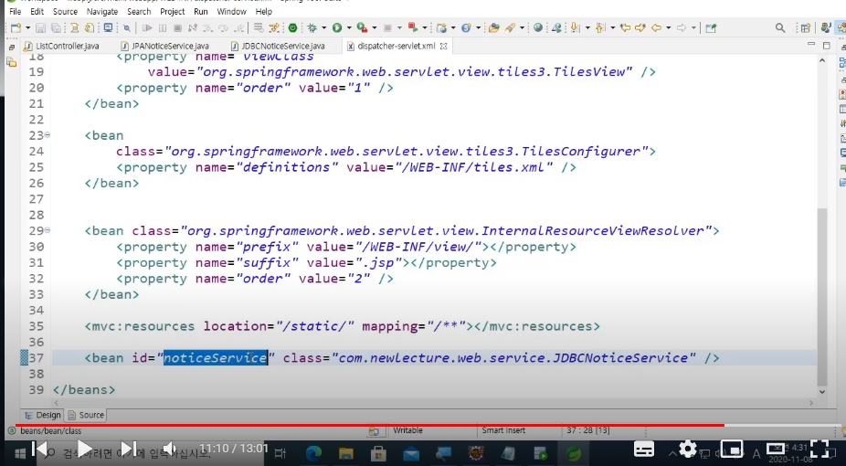
Task: Open the Navigate menu
Action: click(102, 11)
